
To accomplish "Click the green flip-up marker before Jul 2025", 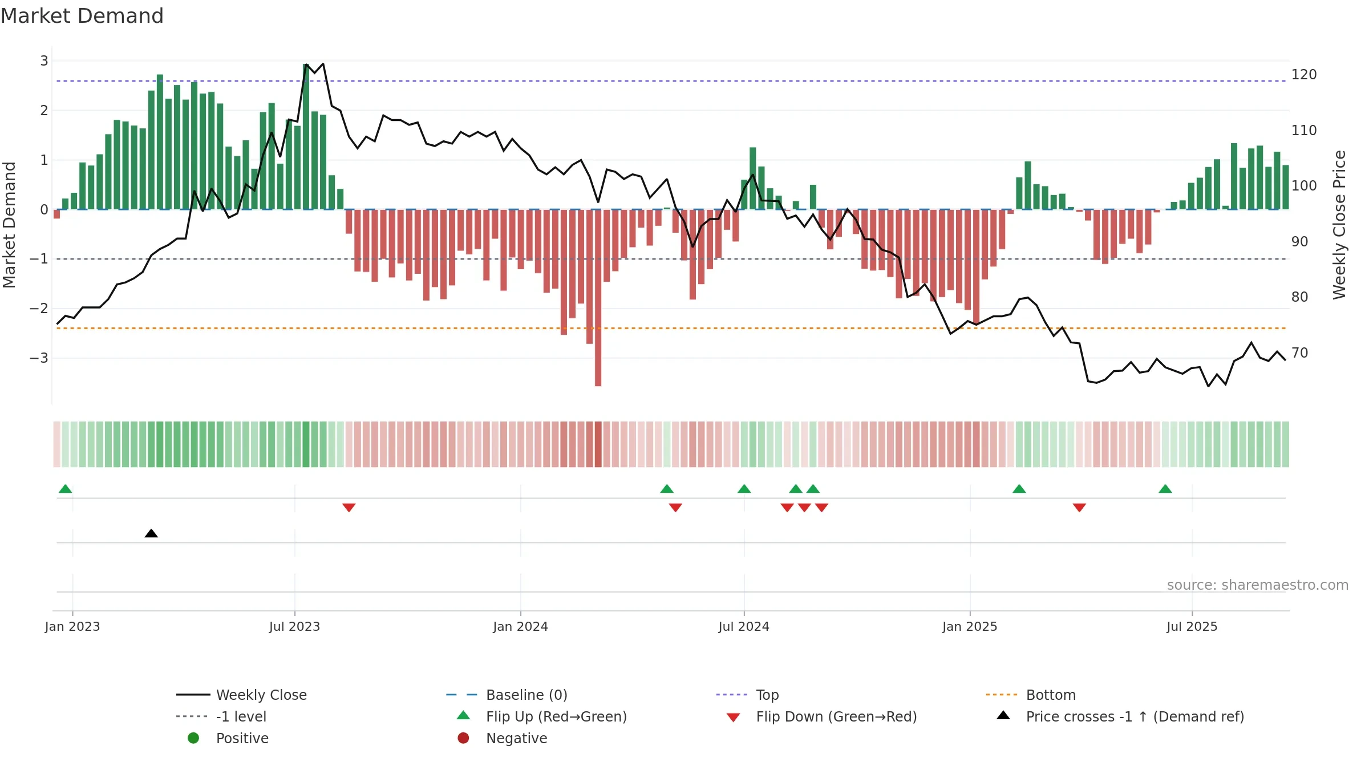I will (x=1165, y=489).
